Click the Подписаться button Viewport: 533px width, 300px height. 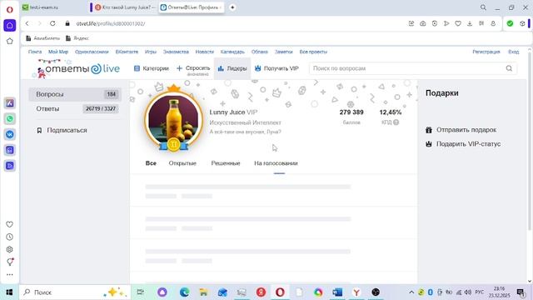coord(62,130)
